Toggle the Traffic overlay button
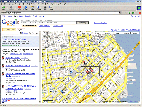 point(97,33)
